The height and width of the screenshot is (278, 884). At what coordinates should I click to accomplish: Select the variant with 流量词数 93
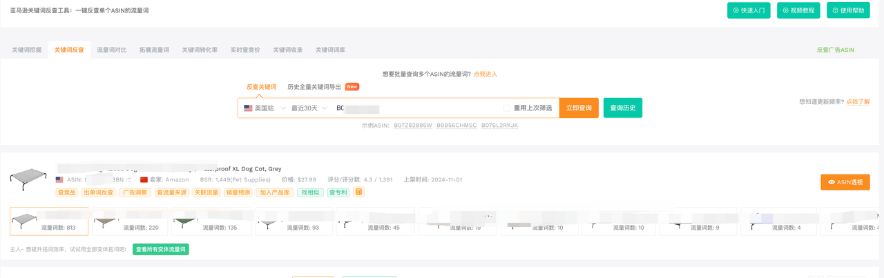click(x=296, y=221)
